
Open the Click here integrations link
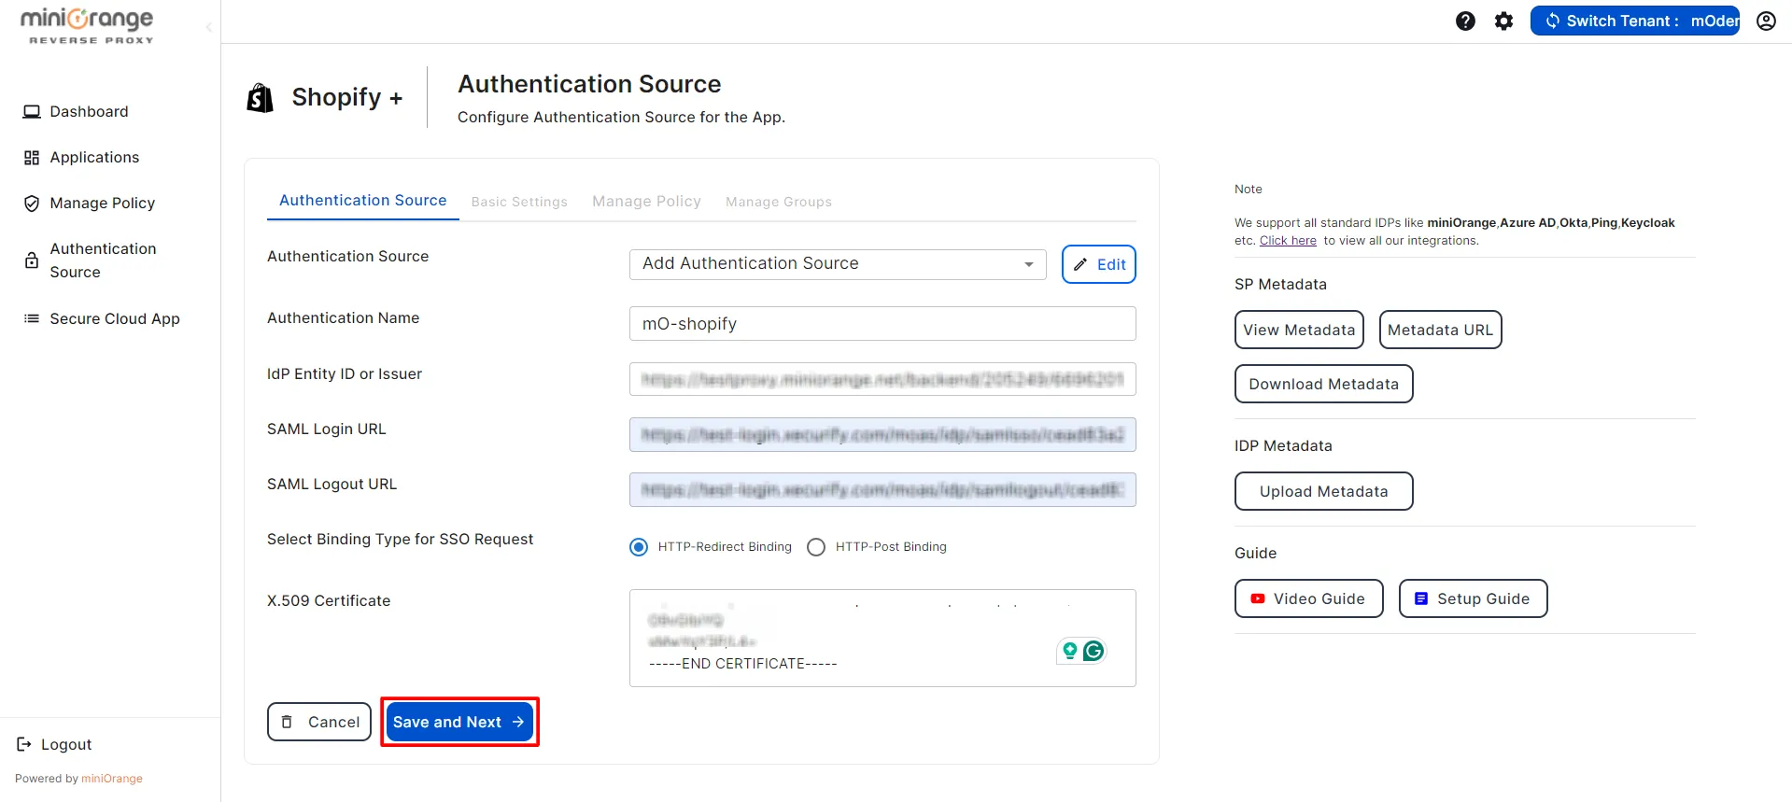tap(1288, 241)
